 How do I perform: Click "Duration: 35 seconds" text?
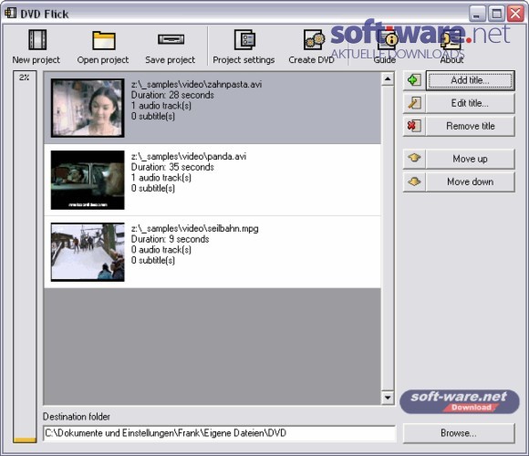click(x=172, y=167)
